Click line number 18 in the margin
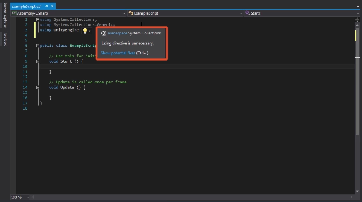 (25, 108)
